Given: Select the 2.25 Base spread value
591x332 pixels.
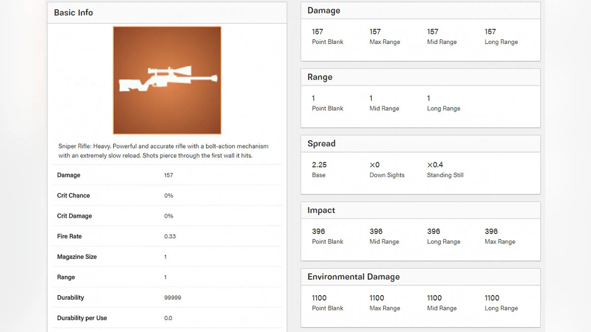Looking at the screenshot, I should [x=319, y=165].
